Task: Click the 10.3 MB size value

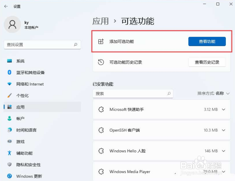Action: 210,130
